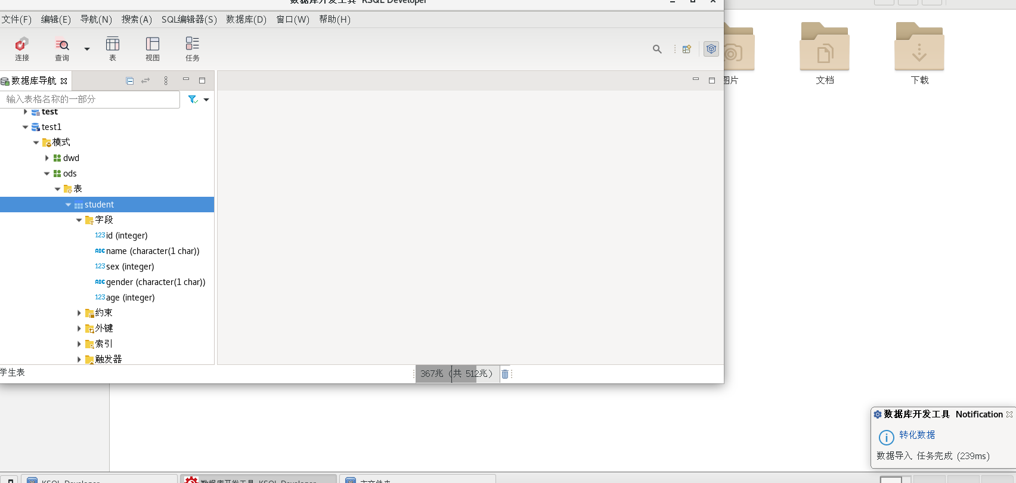
Task: Open the 数据库(D) menu
Action: pyautogui.click(x=246, y=19)
